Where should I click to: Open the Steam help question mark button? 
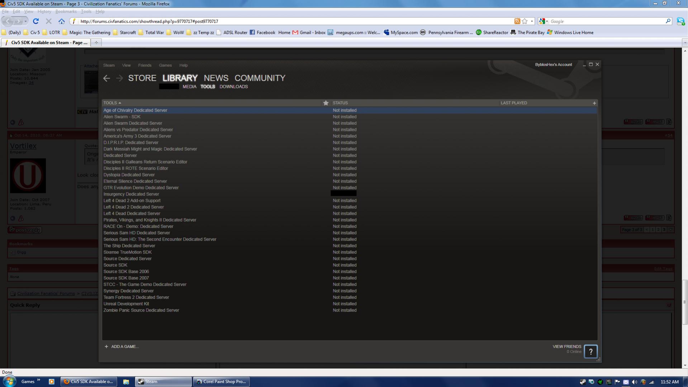point(590,351)
